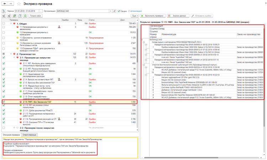Select row 2.1.7 Отчет переработчика - поиск ошибочных документов
Image resolution: width=267 pixels, height=160 pixels.
click(x=69, y=92)
